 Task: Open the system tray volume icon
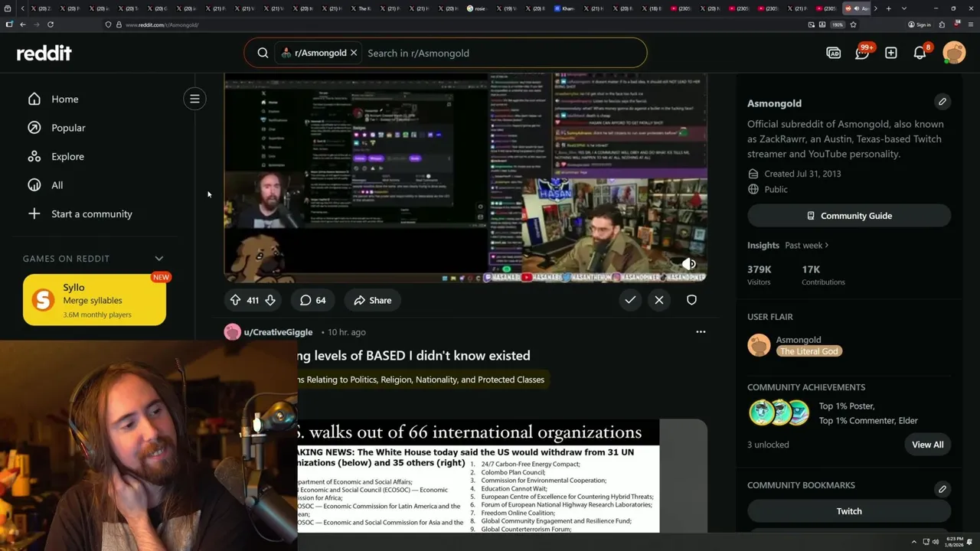coord(936,542)
